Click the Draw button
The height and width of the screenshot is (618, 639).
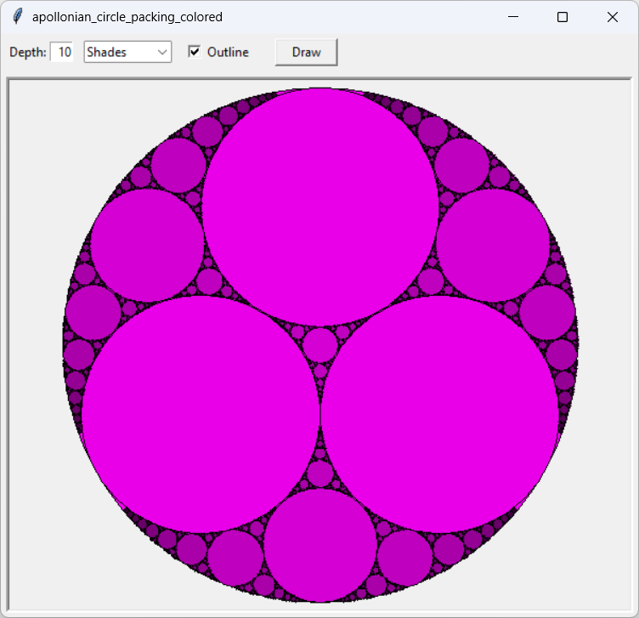pyautogui.click(x=307, y=52)
